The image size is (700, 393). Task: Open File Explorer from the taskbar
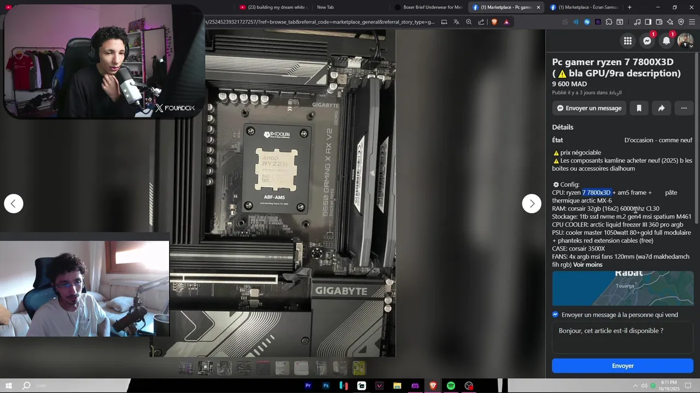pyautogui.click(x=397, y=385)
